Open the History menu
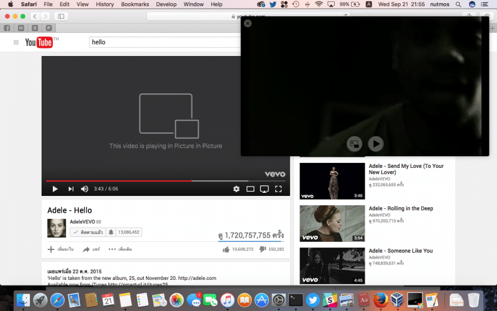Screen dimensions: 497x311 (104, 4)
